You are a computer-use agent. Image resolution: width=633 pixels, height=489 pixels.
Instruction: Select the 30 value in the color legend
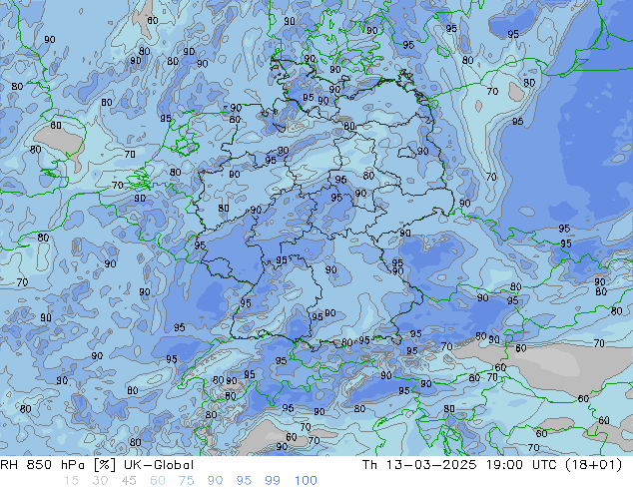click(x=100, y=481)
